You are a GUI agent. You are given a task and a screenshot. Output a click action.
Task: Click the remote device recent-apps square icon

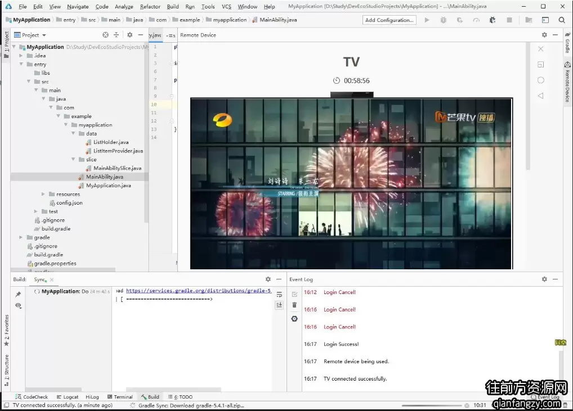(541, 65)
